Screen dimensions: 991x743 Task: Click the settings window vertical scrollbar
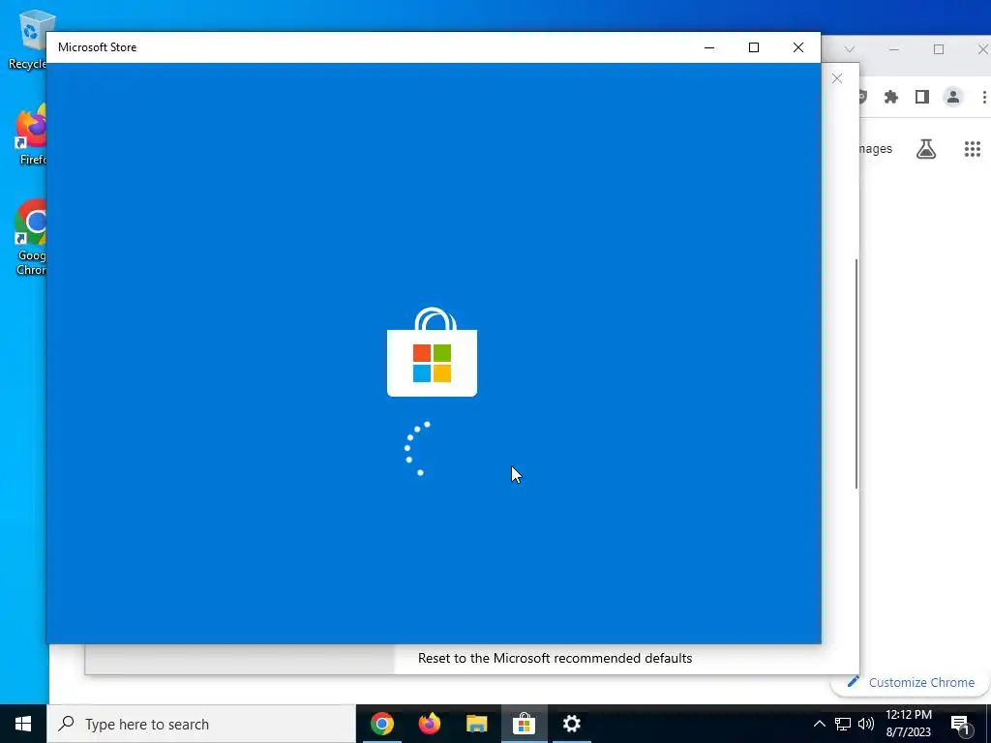point(856,372)
